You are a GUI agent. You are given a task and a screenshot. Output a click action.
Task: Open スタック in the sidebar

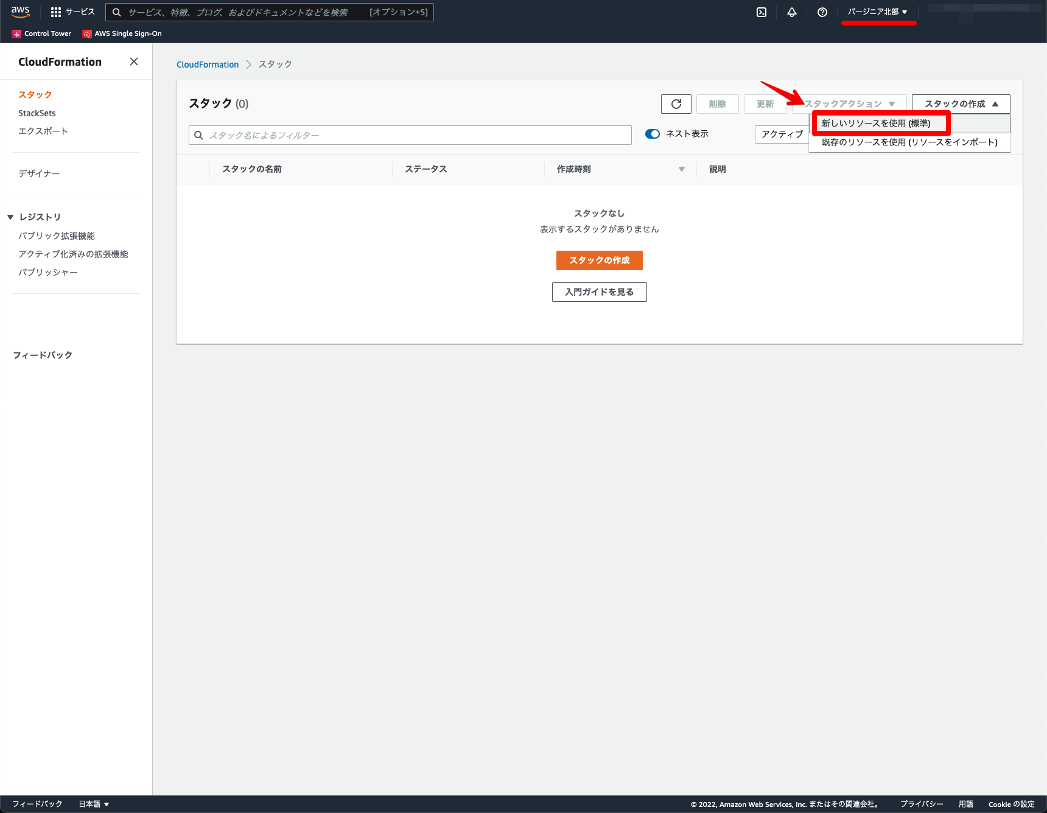pos(35,95)
